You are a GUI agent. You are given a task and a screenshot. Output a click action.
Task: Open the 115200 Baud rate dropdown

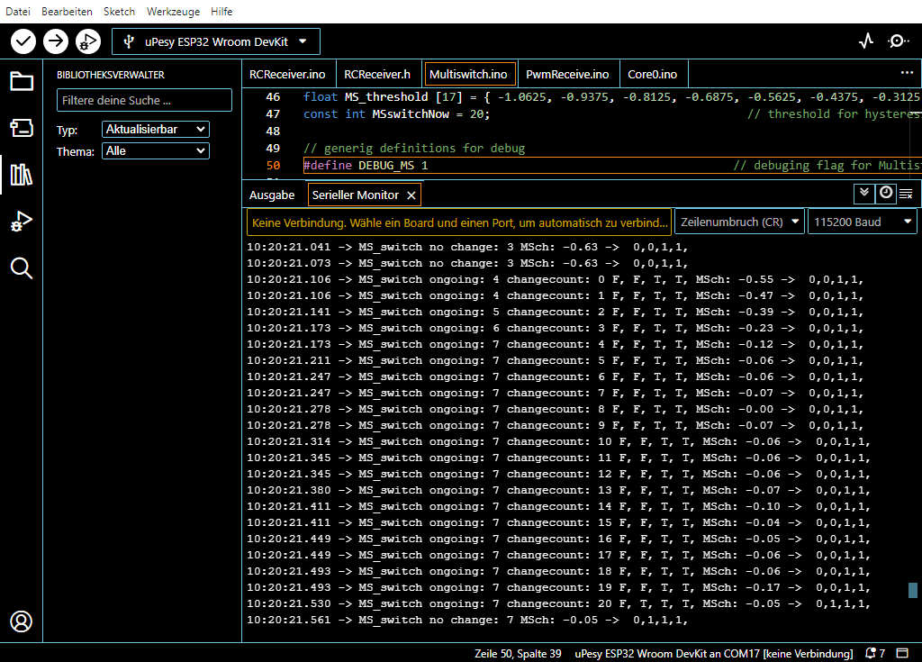(862, 222)
